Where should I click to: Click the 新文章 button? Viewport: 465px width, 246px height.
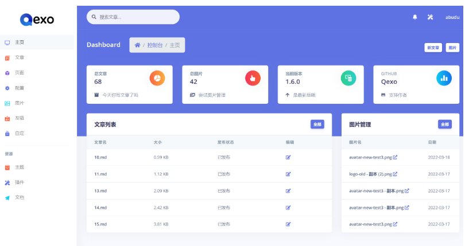[x=433, y=48]
